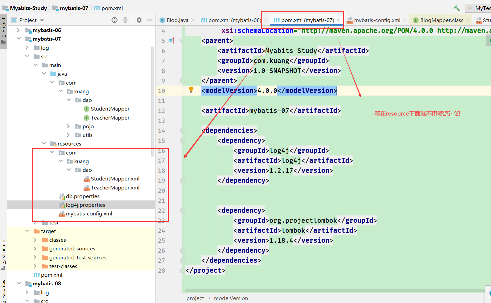
Task: Select TeacherMapper.xml in resources
Action: click(x=115, y=187)
